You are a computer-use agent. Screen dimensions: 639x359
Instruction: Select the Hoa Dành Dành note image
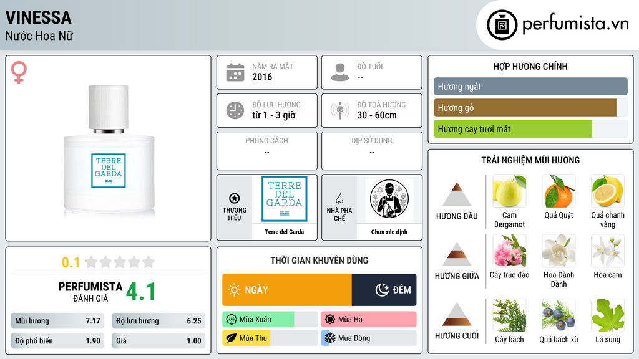tap(559, 251)
